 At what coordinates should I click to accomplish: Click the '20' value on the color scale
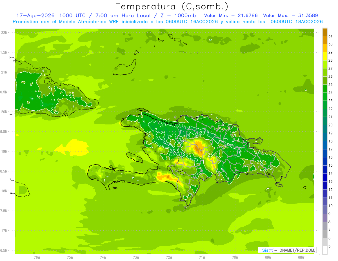[x=331, y=125]
